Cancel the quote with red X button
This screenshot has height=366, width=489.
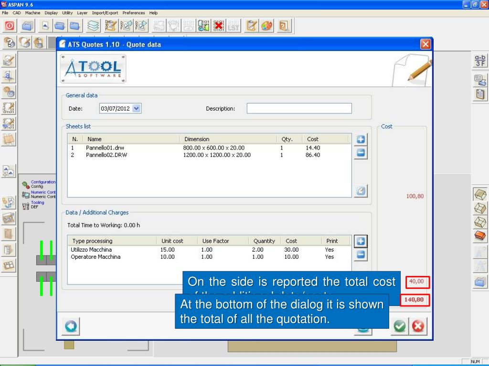click(418, 326)
